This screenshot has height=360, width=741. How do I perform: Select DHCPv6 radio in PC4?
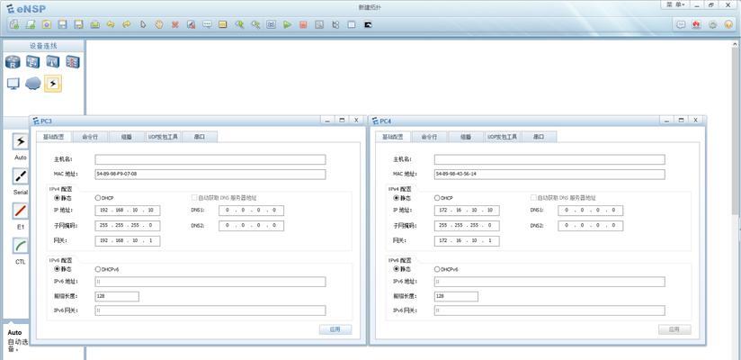[x=437, y=269]
